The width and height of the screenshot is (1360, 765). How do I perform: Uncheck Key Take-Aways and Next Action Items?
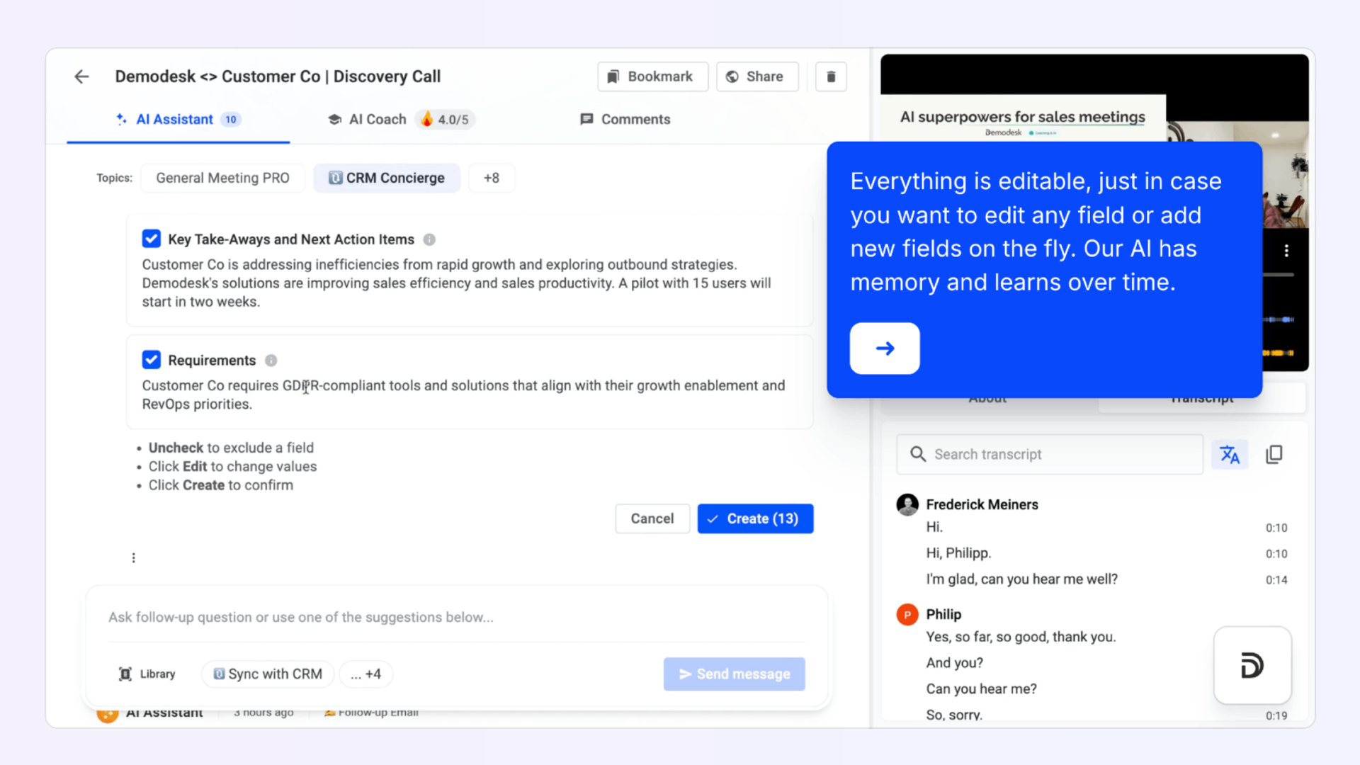point(151,239)
